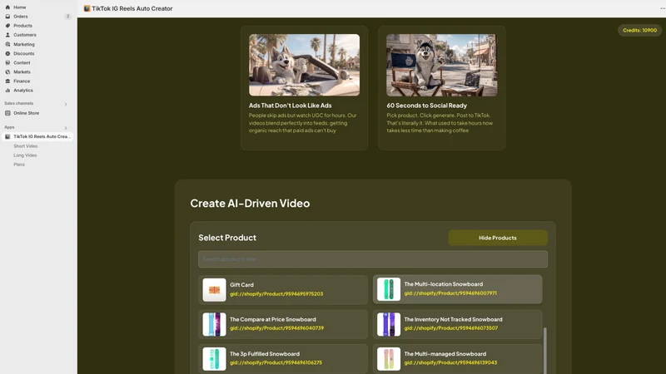This screenshot has height=374, width=666.
Task: Click the 'Select Product' label
Action: pos(227,238)
